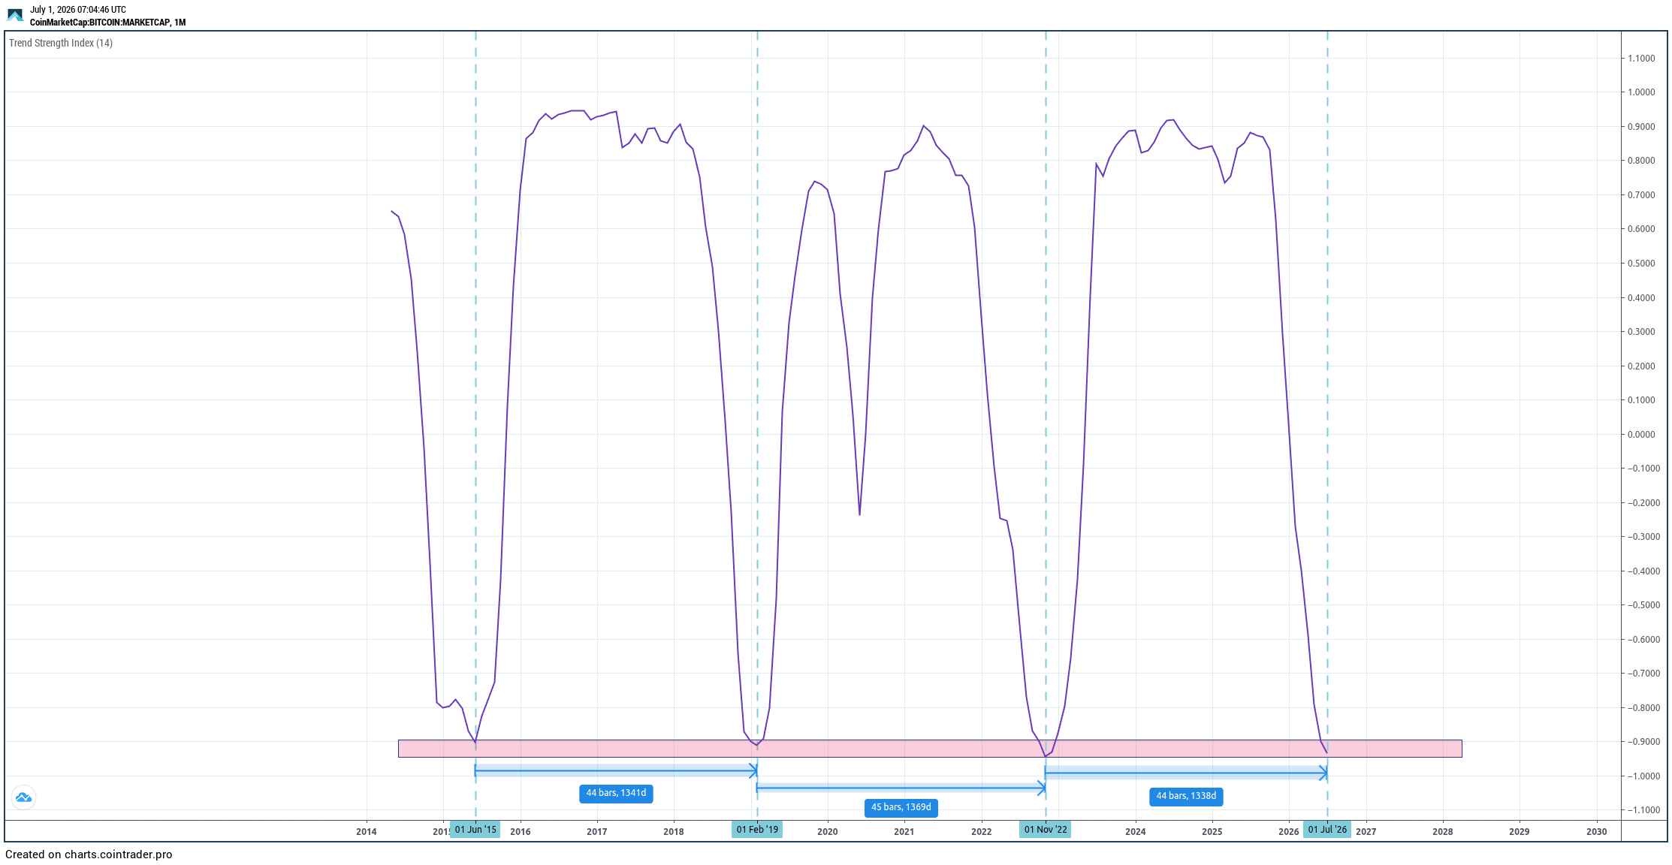Click the July 1, 2026 07:04:46 UTC timestamp
Image resolution: width=1672 pixels, height=865 pixels.
[78, 10]
